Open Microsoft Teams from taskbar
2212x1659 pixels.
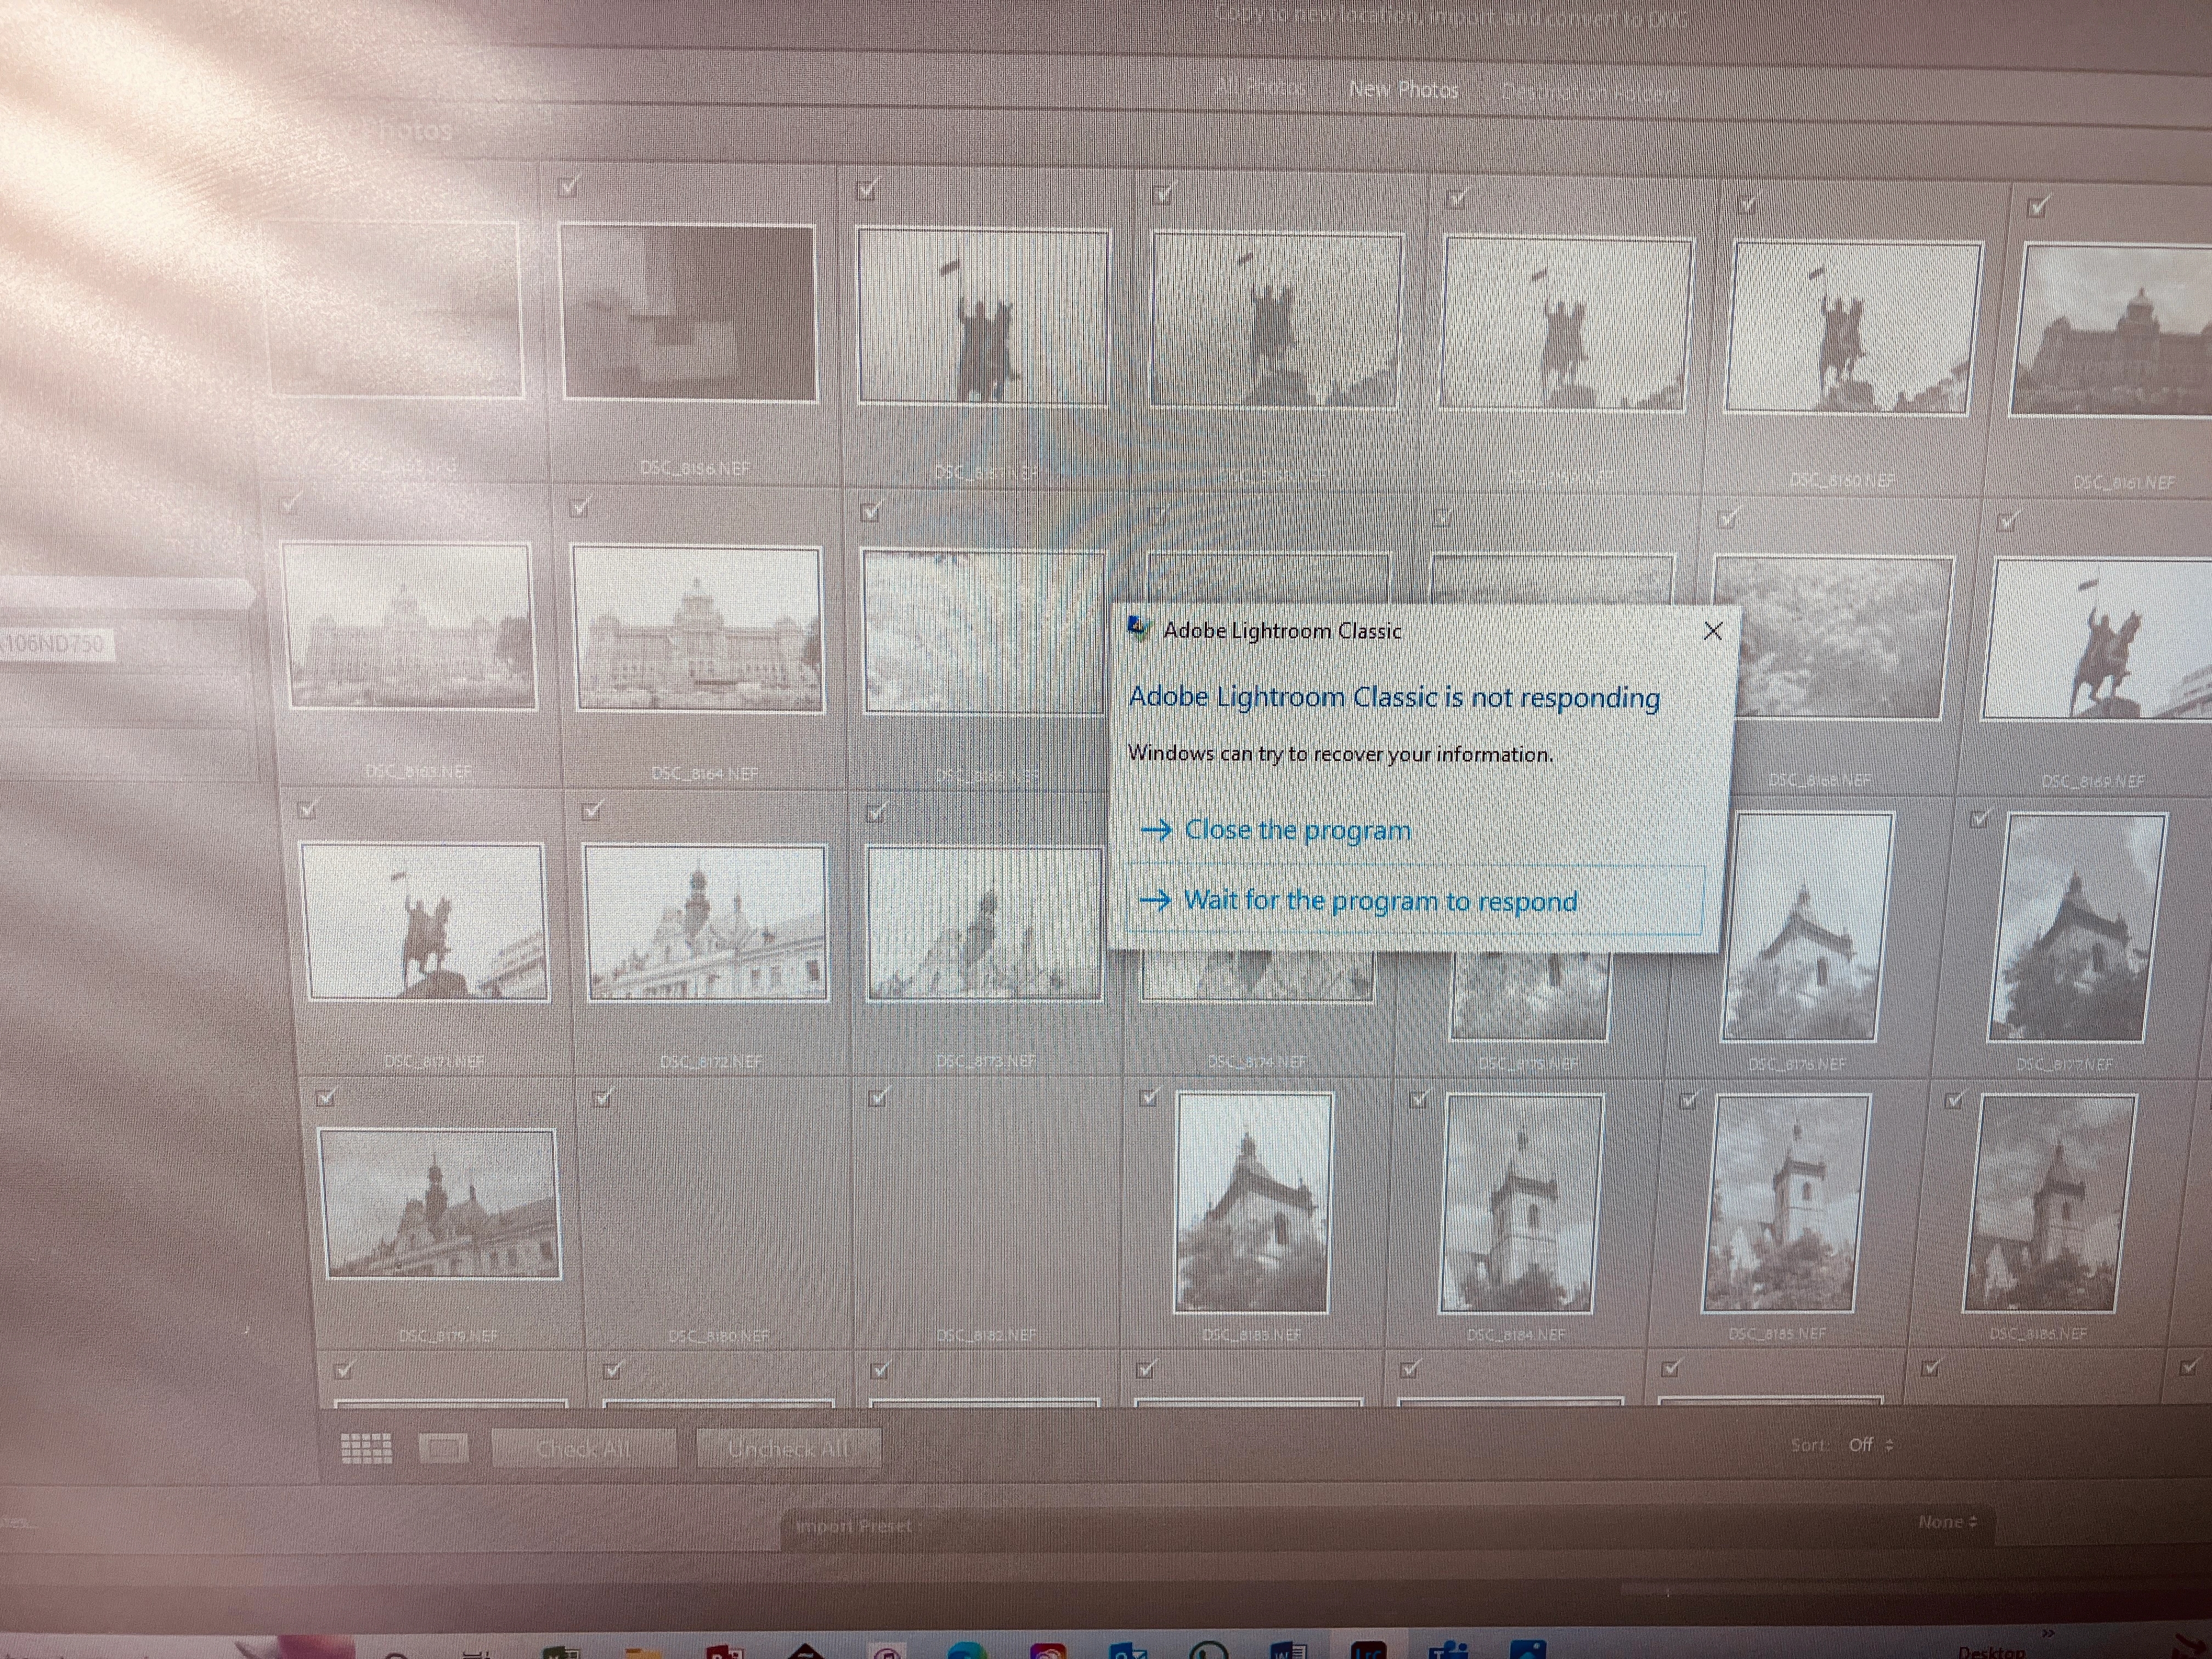click(x=1448, y=1651)
